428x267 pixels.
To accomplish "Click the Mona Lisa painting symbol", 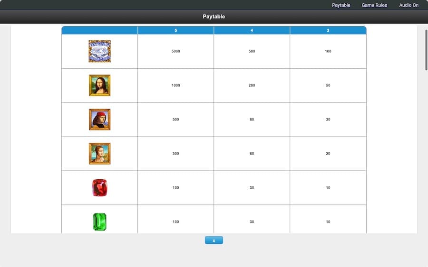I will pos(100,85).
